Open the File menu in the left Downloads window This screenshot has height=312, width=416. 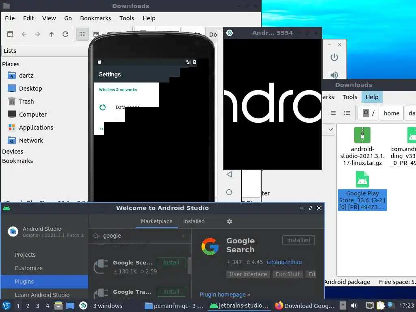click(10, 18)
